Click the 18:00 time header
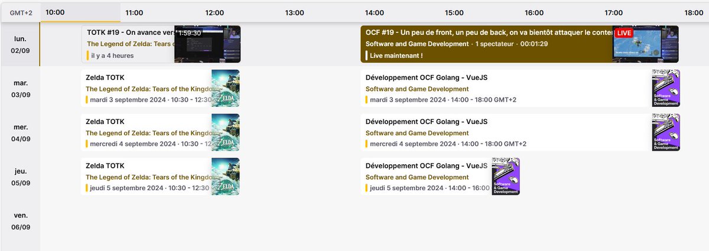Screen dimensions: 709x251 click(693, 12)
